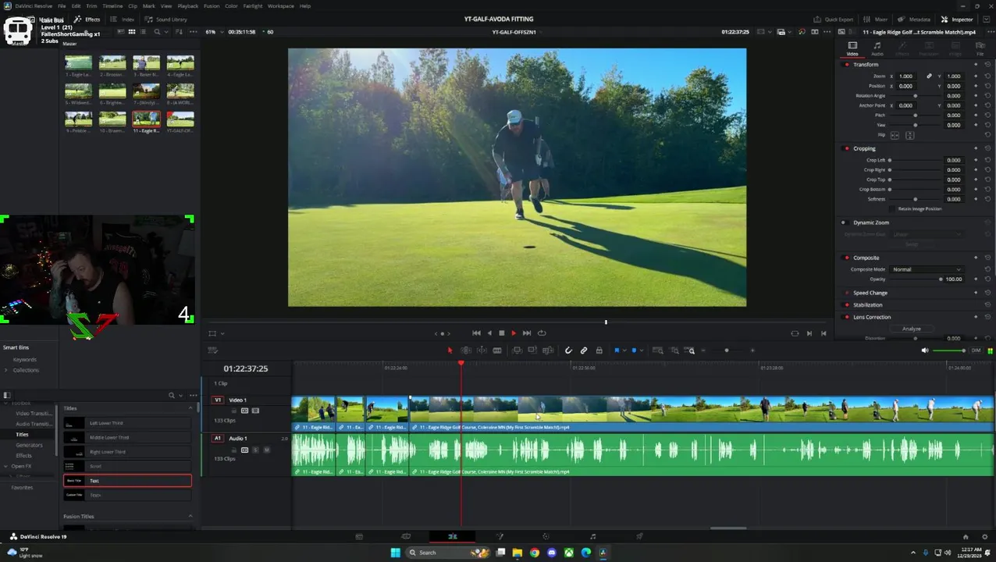The height and width of the screenshot is (562, 996).
Task: Adjust the timeline zoom slider
Action: pos(726,350)
